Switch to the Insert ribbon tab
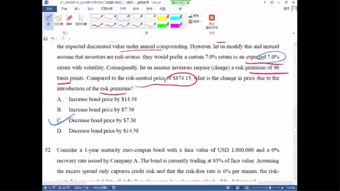The image size is (340, 191). (77, 9)
